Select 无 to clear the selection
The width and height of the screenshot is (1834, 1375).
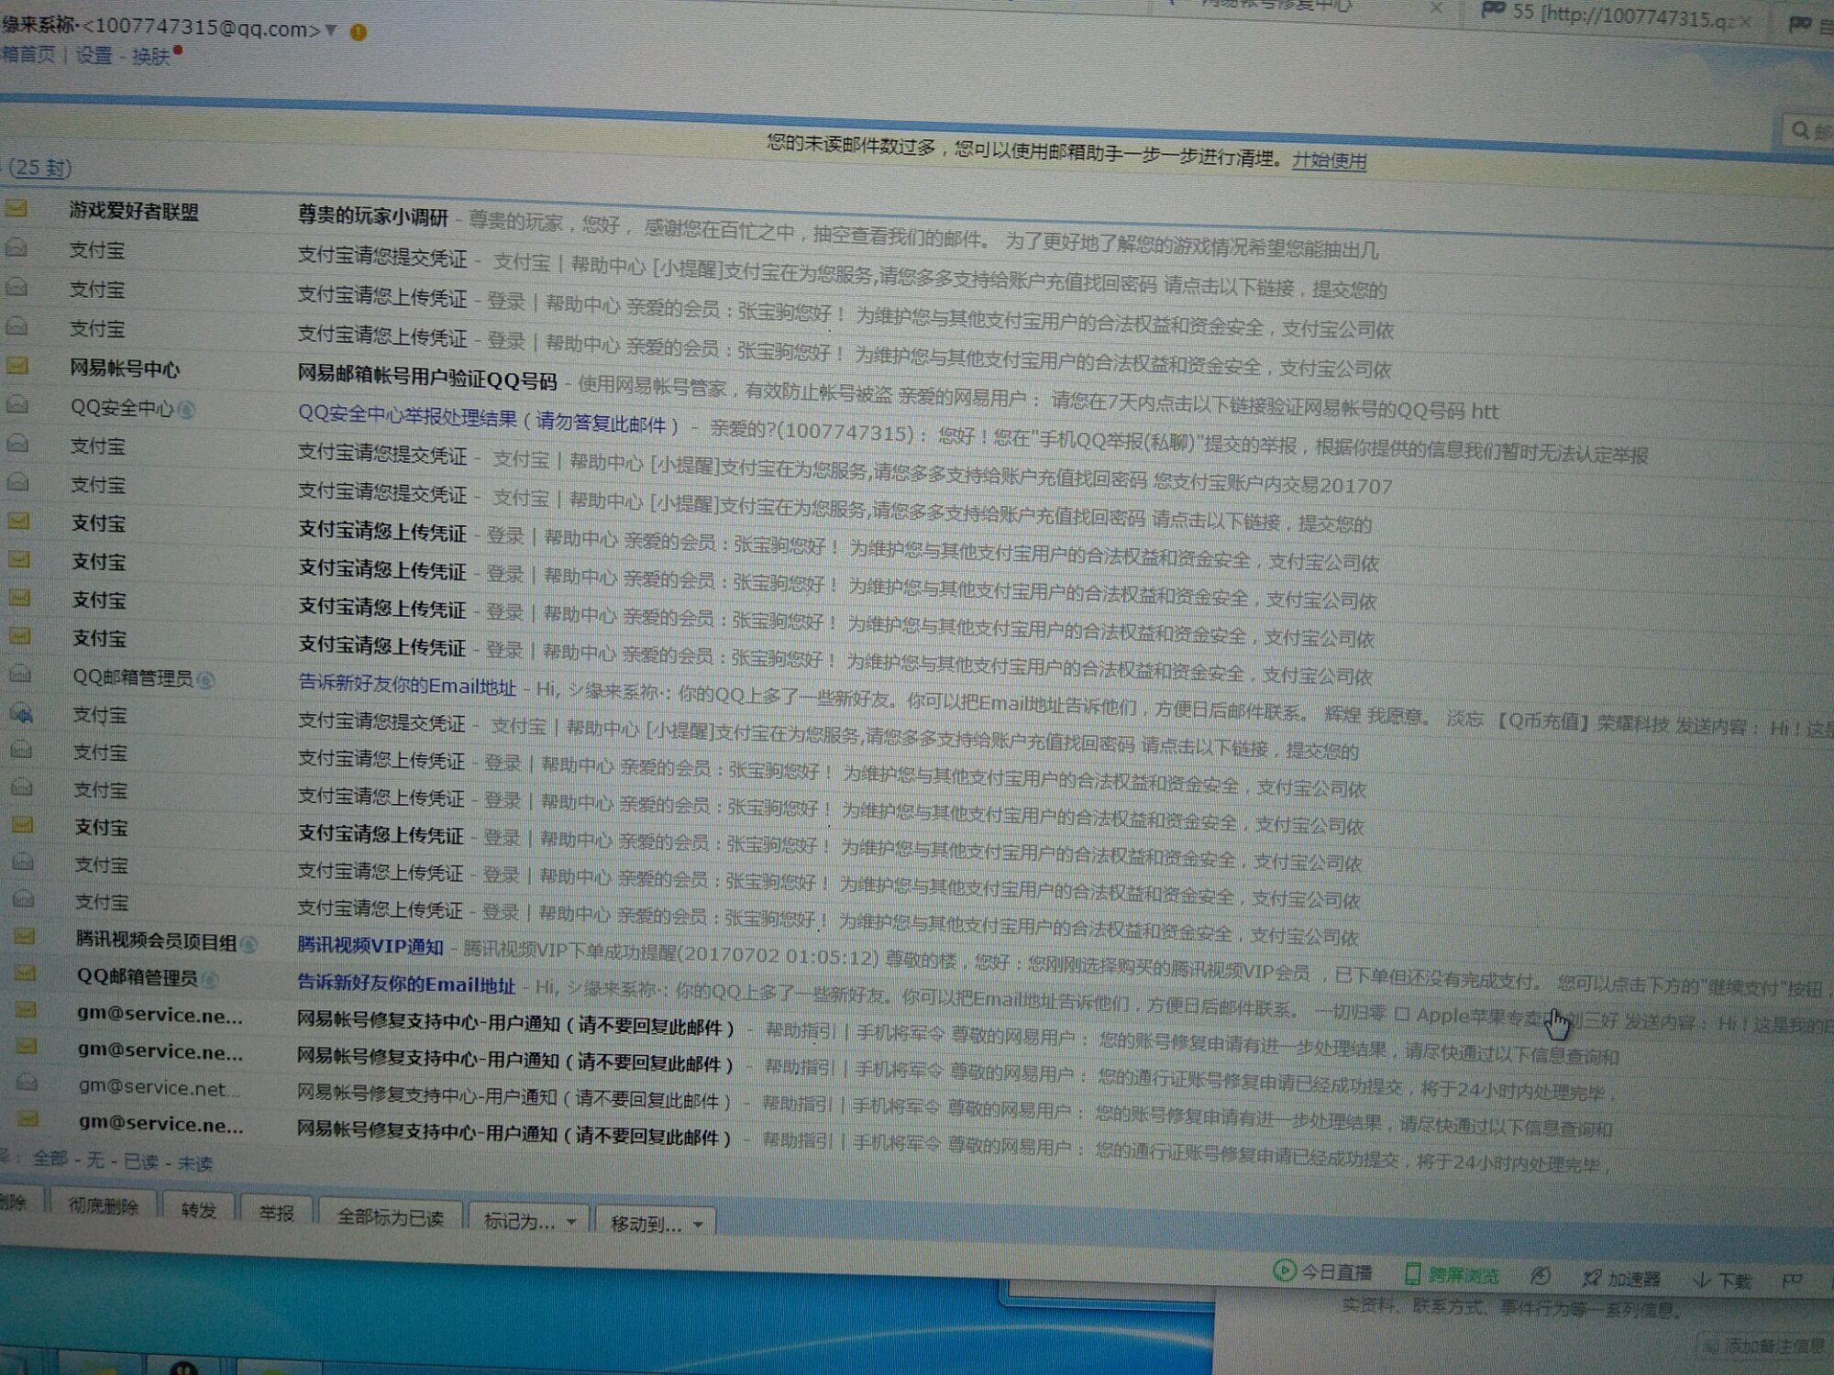click(94, 1160)
